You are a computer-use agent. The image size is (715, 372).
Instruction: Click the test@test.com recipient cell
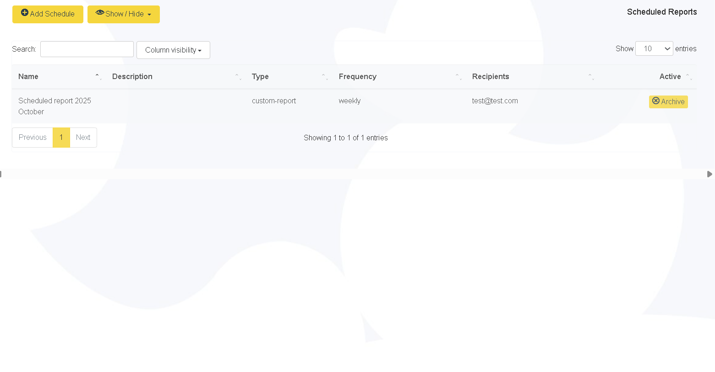[495, 101]
